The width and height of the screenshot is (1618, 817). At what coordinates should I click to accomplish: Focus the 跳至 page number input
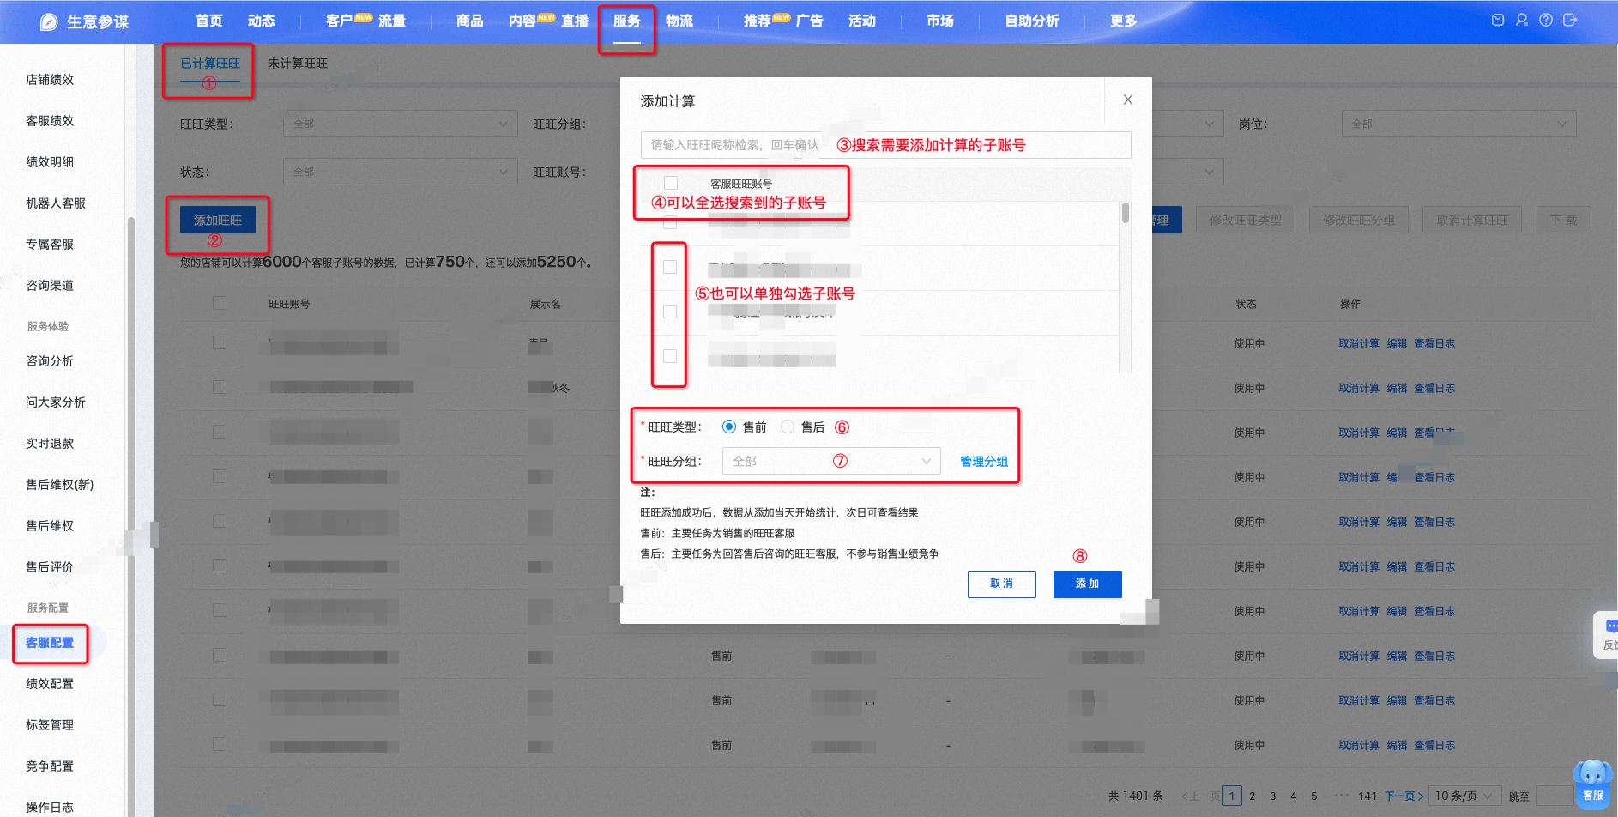pyautogui.click(x=1554, y=796)
